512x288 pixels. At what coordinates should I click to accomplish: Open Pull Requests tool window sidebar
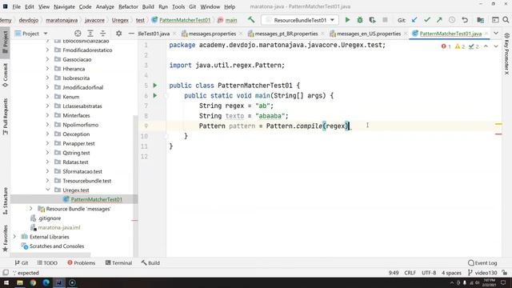(6, 117)
